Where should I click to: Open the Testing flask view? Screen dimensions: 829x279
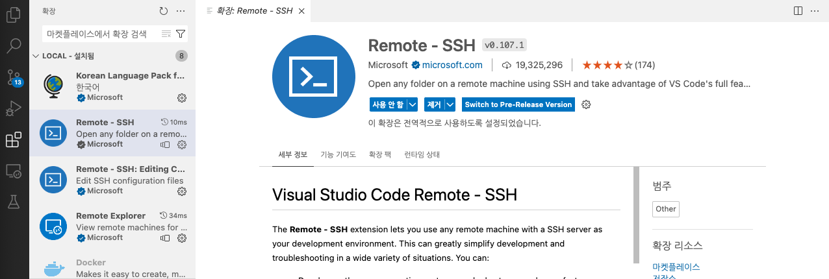[14, 202]
